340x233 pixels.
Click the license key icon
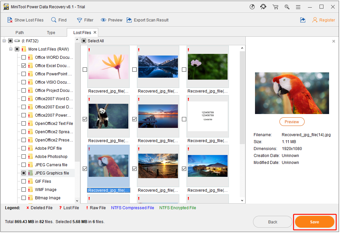pos(287,7)
